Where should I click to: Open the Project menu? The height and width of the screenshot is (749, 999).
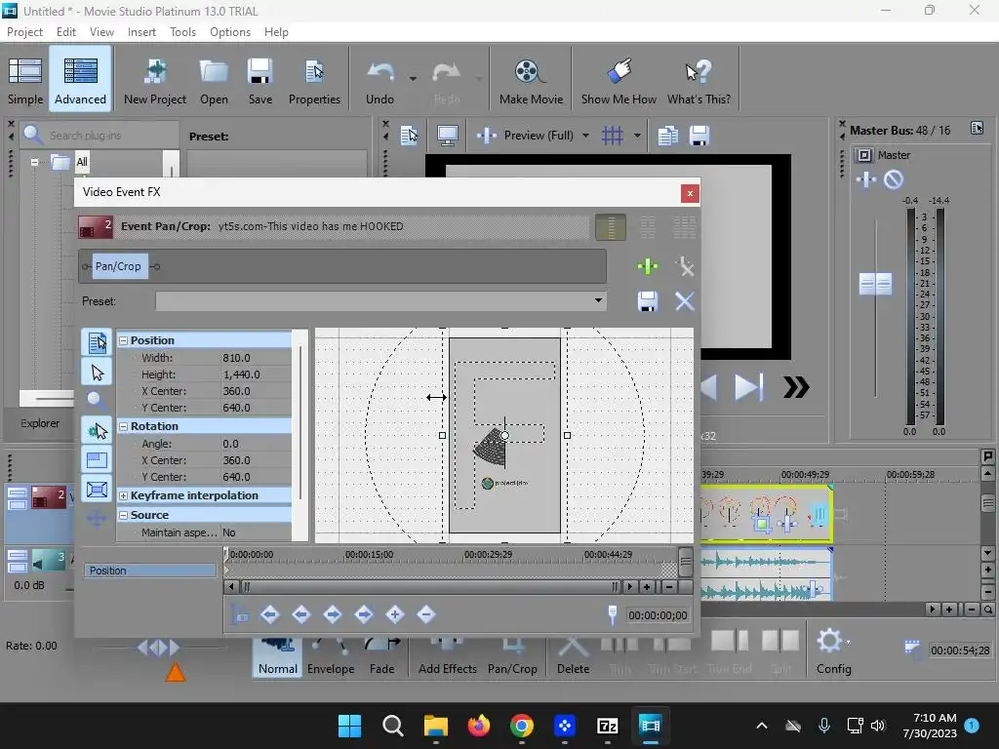tap(24, 32)
